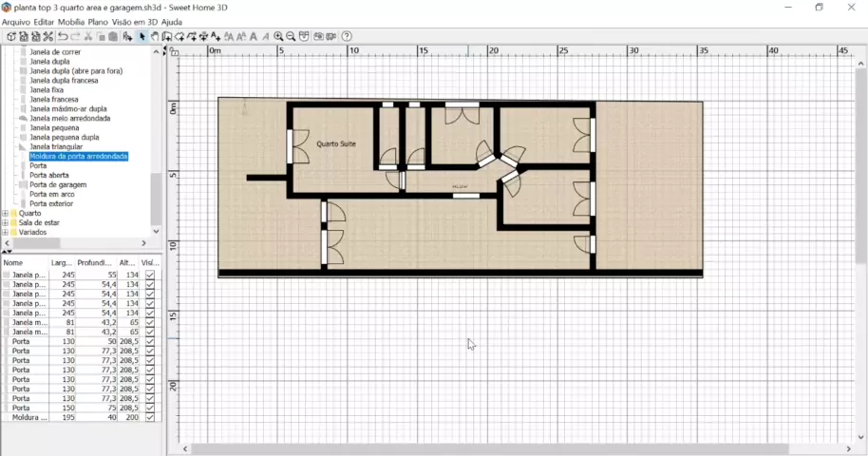Select the Add text label tool
Screen dimensions: 868x456
[217, 37]
